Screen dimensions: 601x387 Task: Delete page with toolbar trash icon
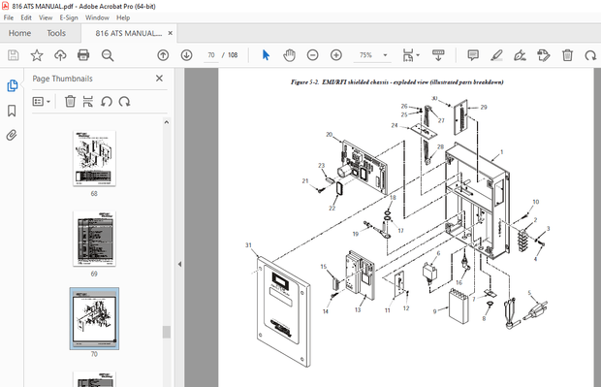[567, 55]
